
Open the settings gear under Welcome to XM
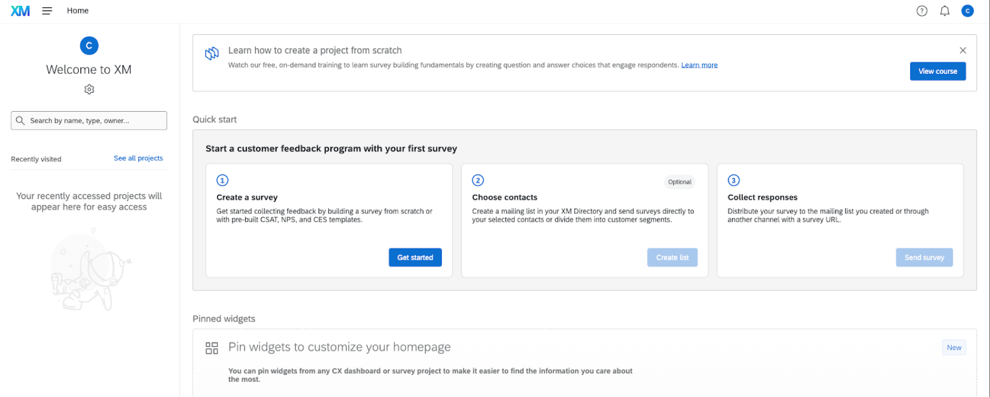pyautogui.click(x=89, y=89)
